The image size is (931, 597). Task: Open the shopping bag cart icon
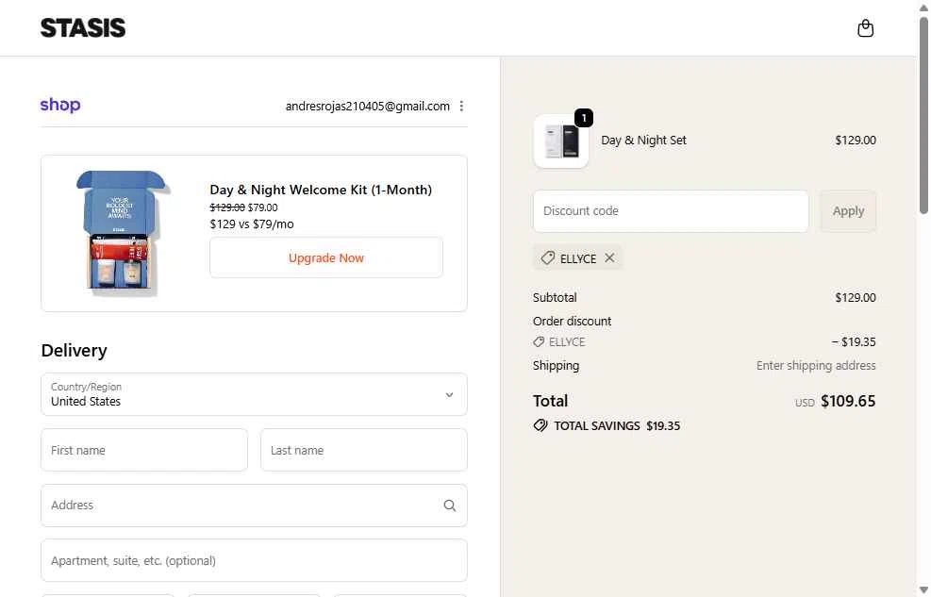pos(865,28)
